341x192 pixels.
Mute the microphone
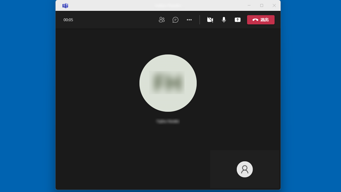pyautogui.click(x=224, y=20)
